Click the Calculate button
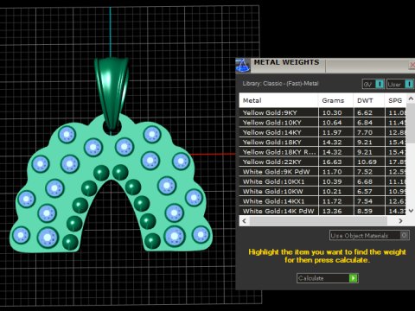This screenshot has width=415, height=311. 328,278
